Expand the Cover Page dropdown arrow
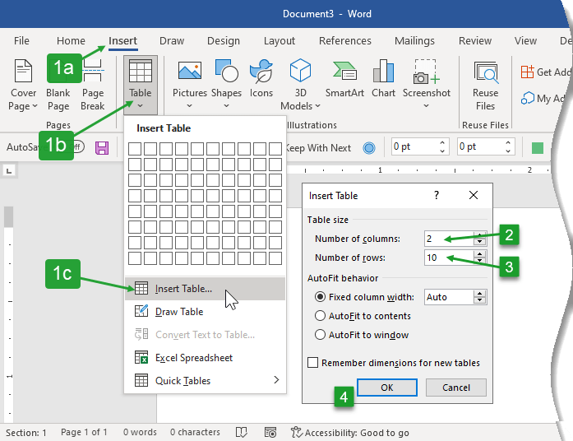The image size is (573, 441). click(35, 106)
